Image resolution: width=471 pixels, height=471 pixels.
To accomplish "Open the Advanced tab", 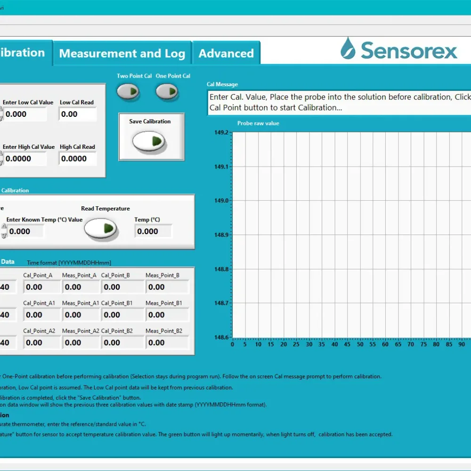I will tap(226, 54).
